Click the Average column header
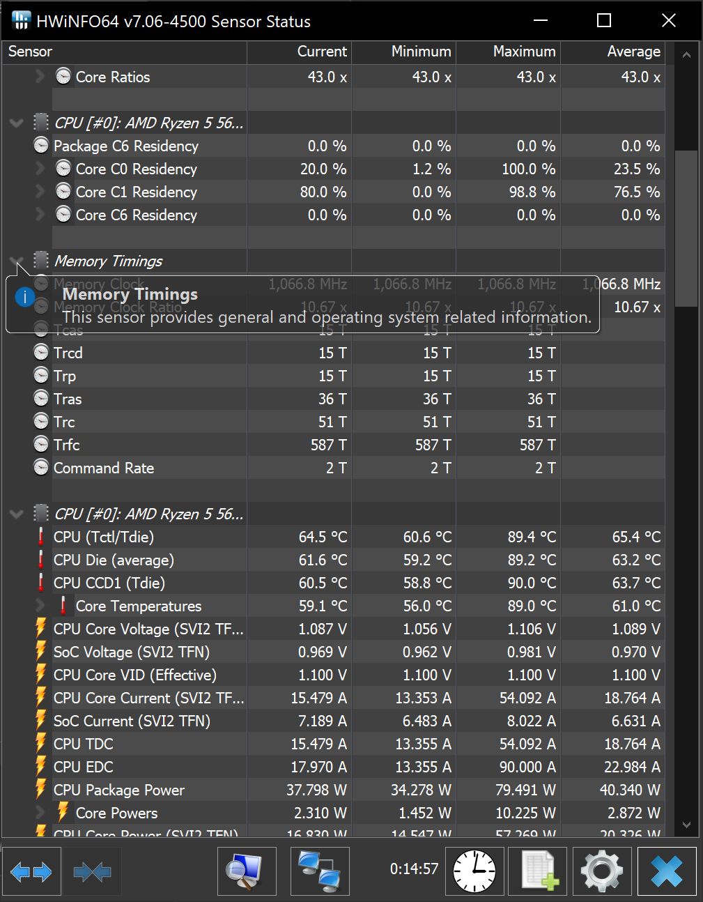The width and height of the screenshot is (703, 902). tap(613, 52)
